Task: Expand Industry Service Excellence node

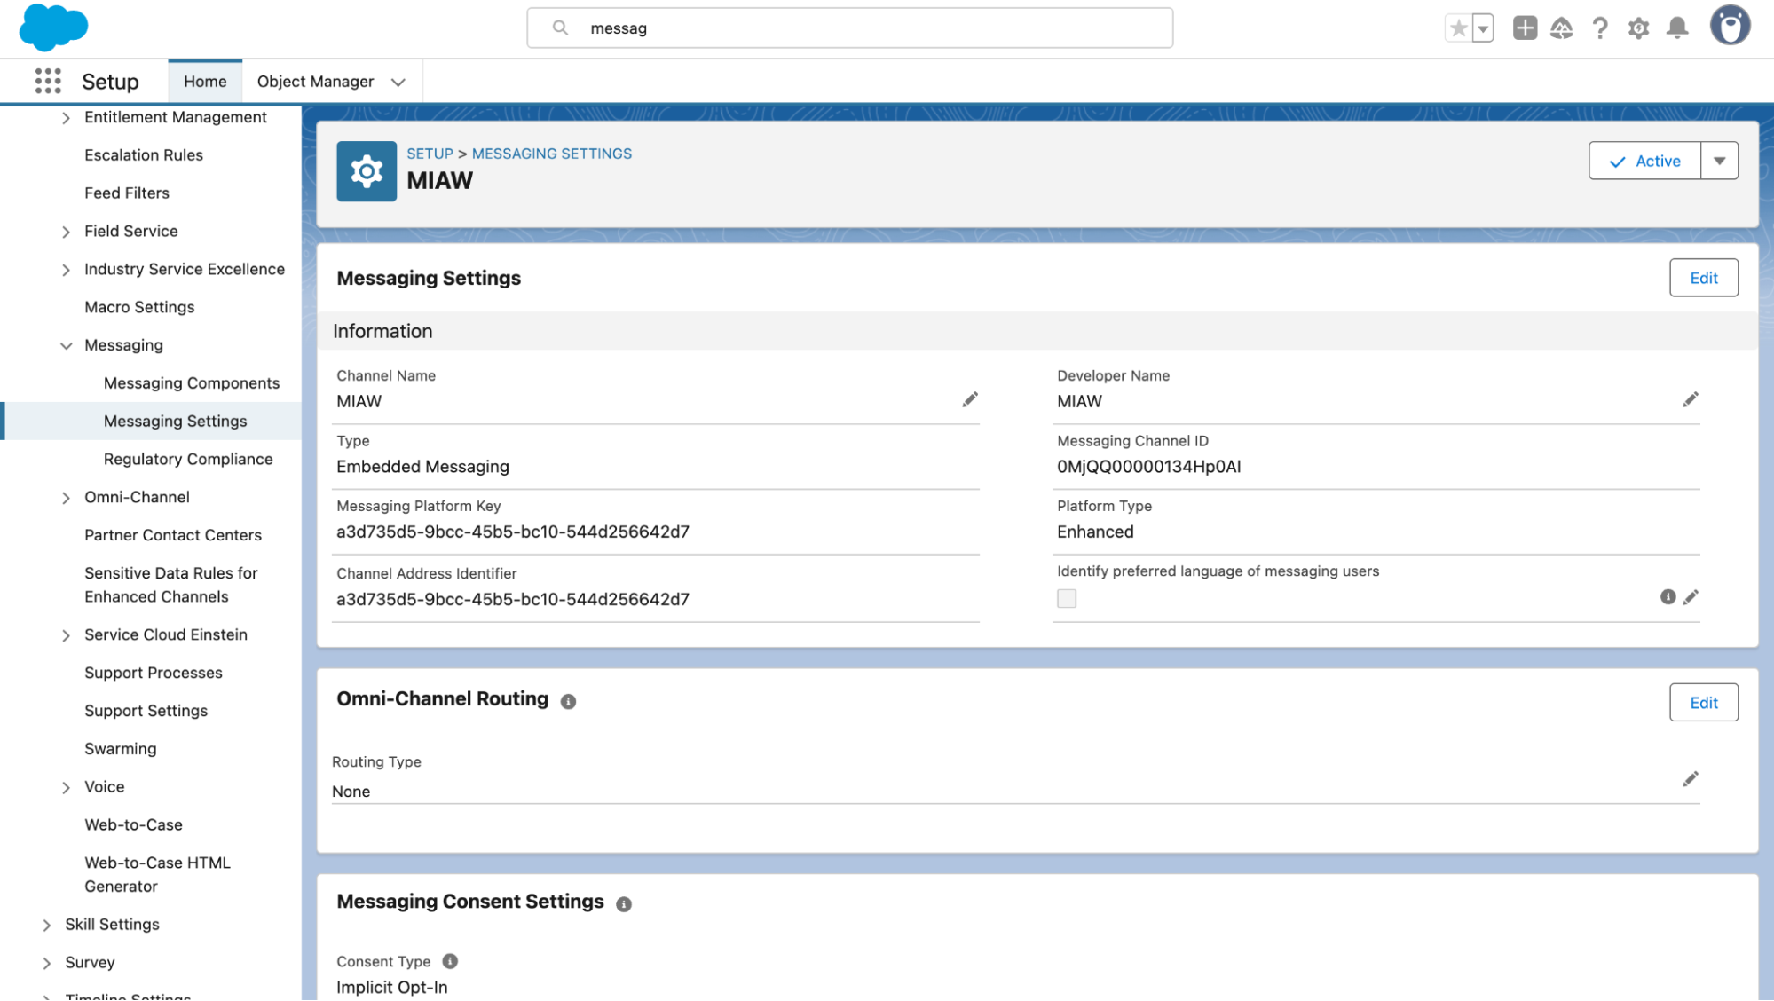Action: click(x=66, y=270)
